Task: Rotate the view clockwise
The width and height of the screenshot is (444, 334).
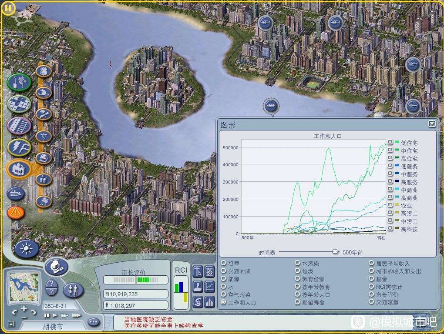Action: click(34, 312)
